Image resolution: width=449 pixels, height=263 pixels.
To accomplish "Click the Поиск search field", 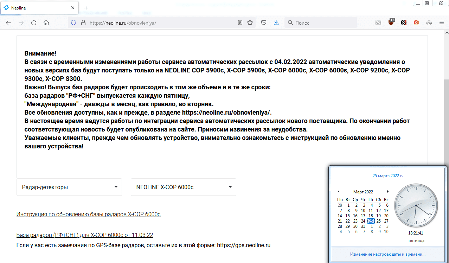I will click(321, 23).
